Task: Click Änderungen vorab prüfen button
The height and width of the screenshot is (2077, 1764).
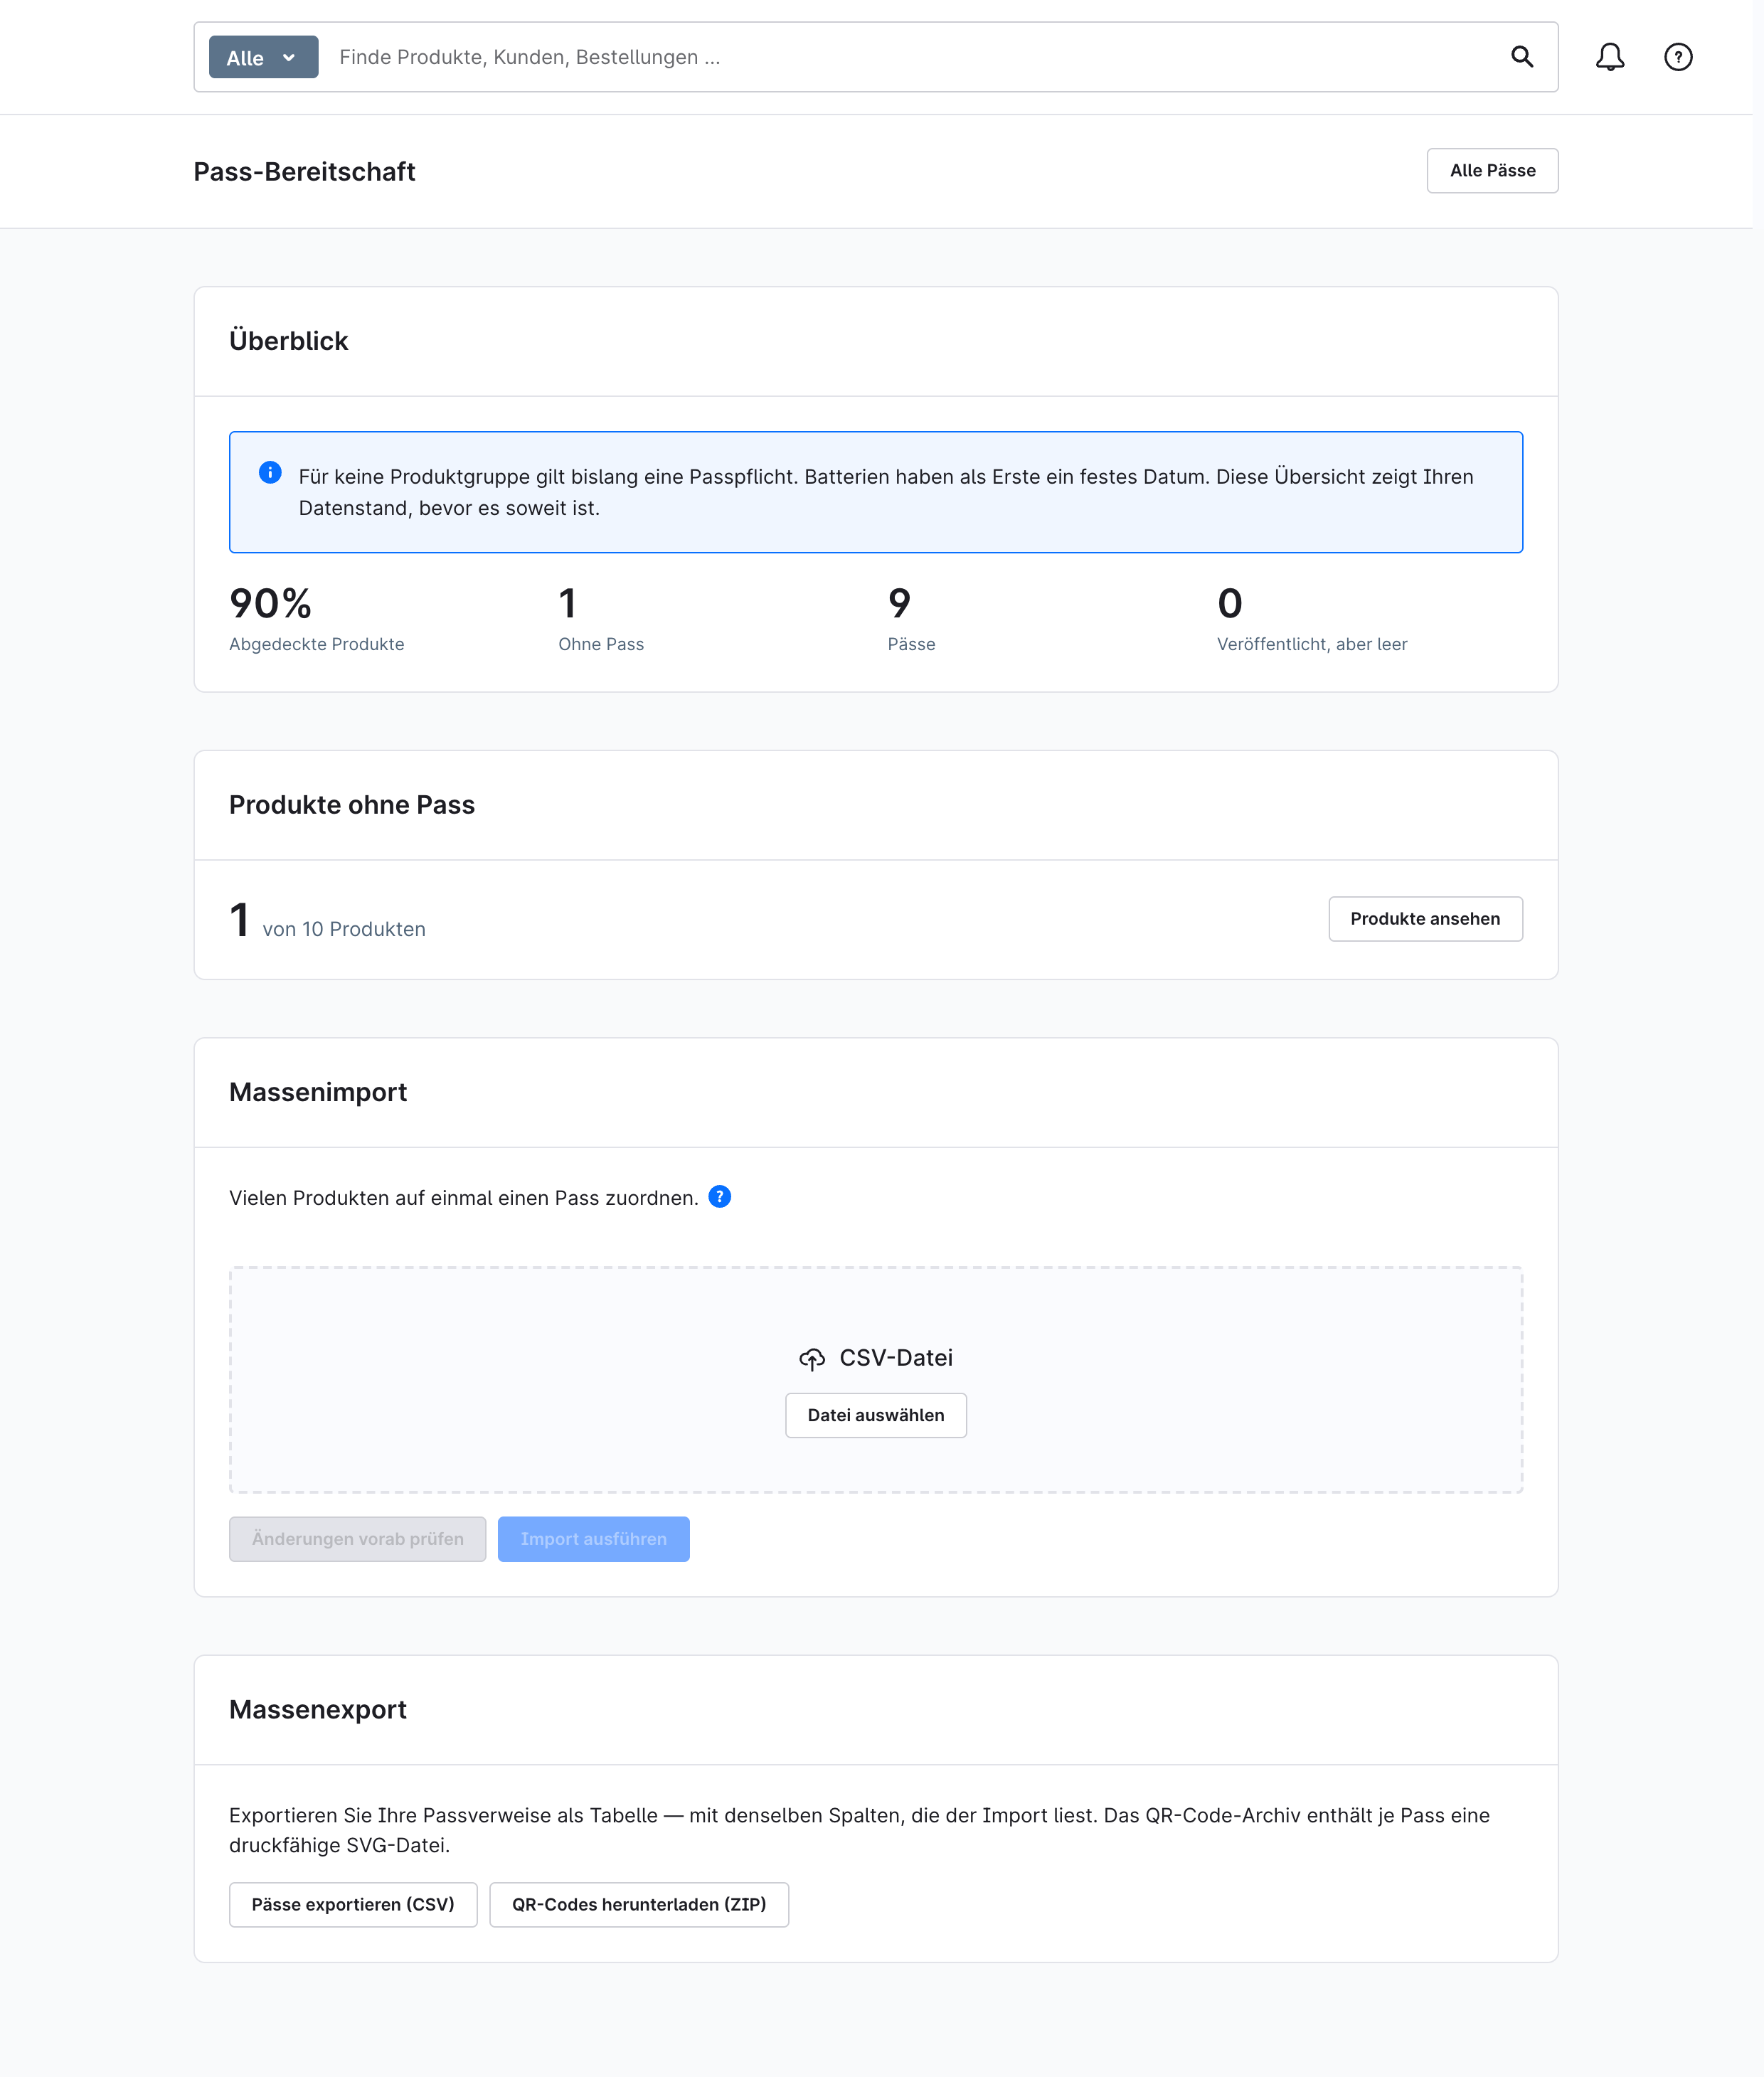Action: (x=357, y=1539)
